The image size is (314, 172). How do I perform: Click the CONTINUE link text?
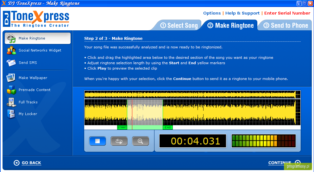click(280, 163)
